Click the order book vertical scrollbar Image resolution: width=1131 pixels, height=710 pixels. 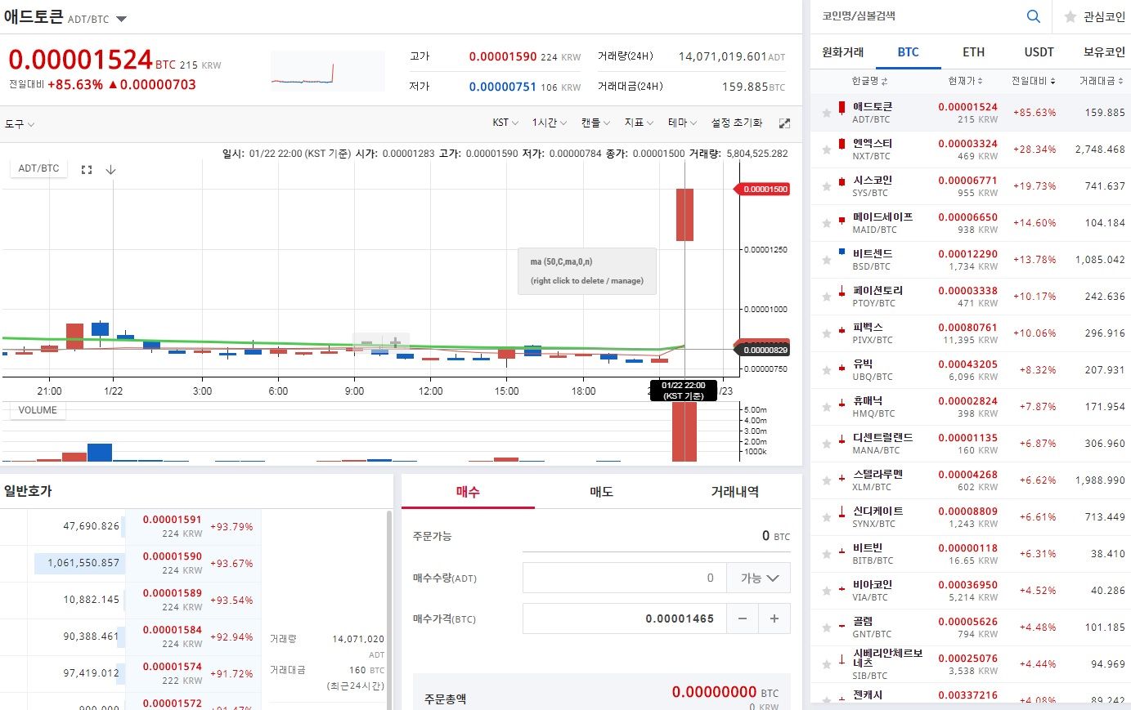pyautogui.click(x=388, y=610)
